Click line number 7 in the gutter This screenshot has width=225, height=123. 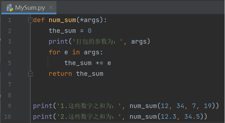[9, 85]
